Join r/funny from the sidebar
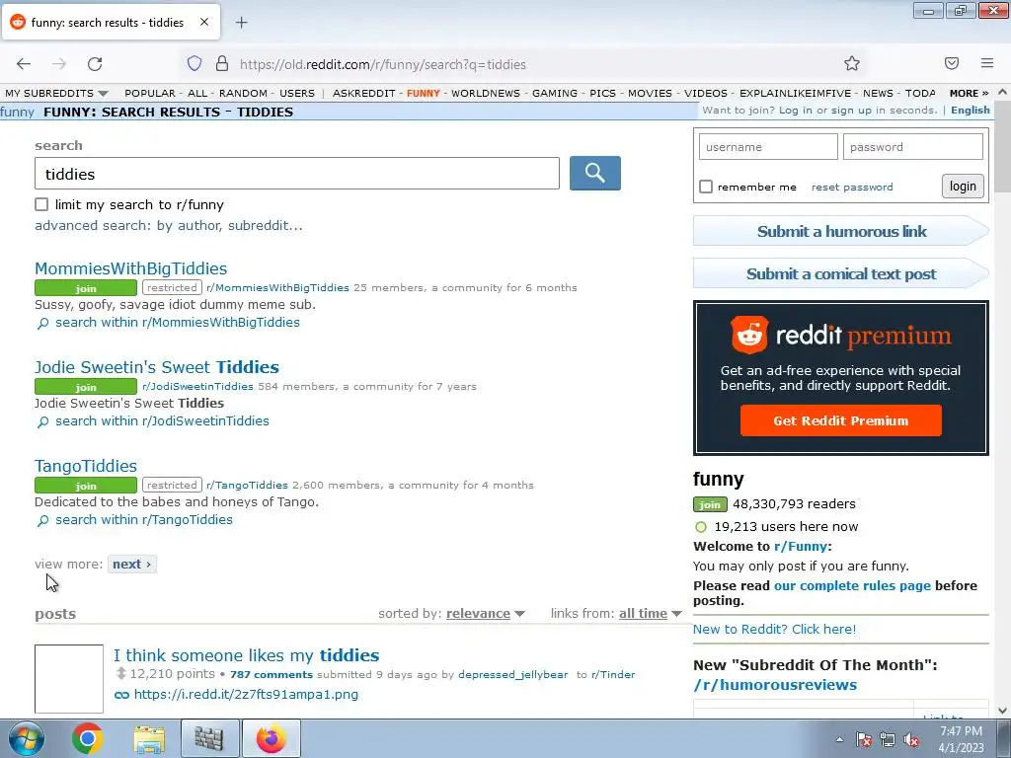 point(710,504)
